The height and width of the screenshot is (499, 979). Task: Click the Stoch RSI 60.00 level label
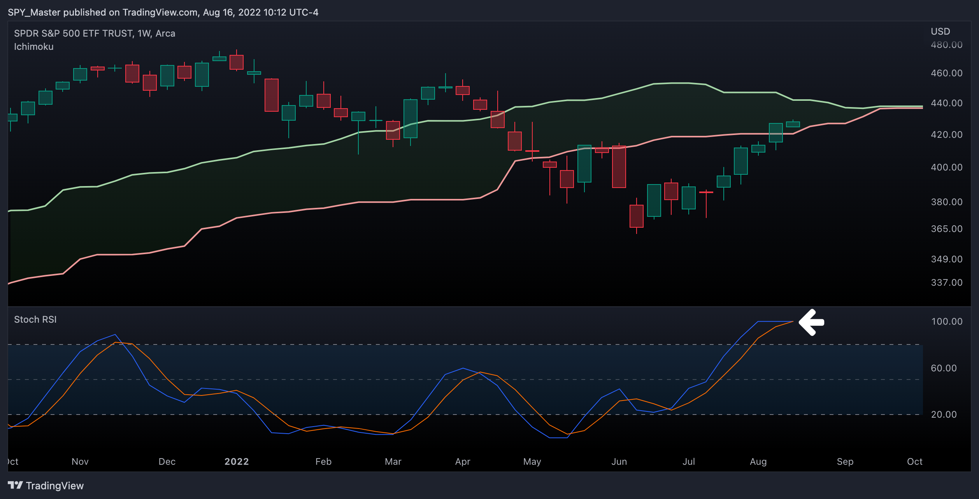pos(944,368)
